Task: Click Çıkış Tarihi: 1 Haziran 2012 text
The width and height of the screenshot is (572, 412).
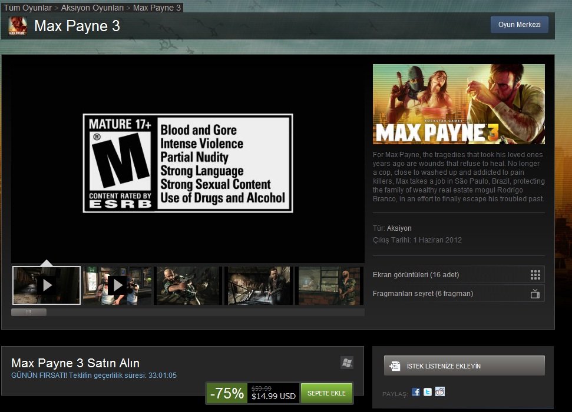Action: [417, 240]
